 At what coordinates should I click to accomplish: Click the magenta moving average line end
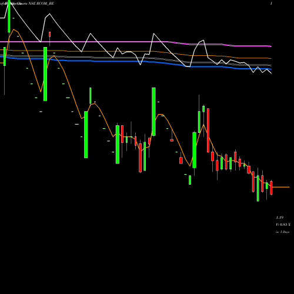click(x=271, y=46)
